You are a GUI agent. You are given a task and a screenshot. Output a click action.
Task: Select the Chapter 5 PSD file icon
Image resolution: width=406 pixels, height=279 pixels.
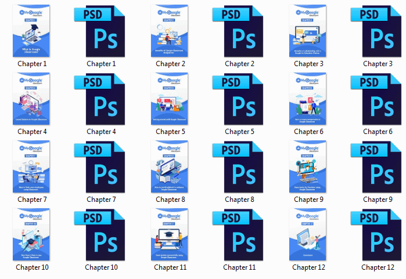click(x=238, y=99)
